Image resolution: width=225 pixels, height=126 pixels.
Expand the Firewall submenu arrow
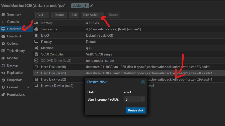pyautogui.click(x=28, y=87)
